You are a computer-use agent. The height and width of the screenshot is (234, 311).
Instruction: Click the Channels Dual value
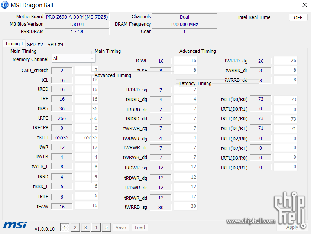[x=184, y=17]
